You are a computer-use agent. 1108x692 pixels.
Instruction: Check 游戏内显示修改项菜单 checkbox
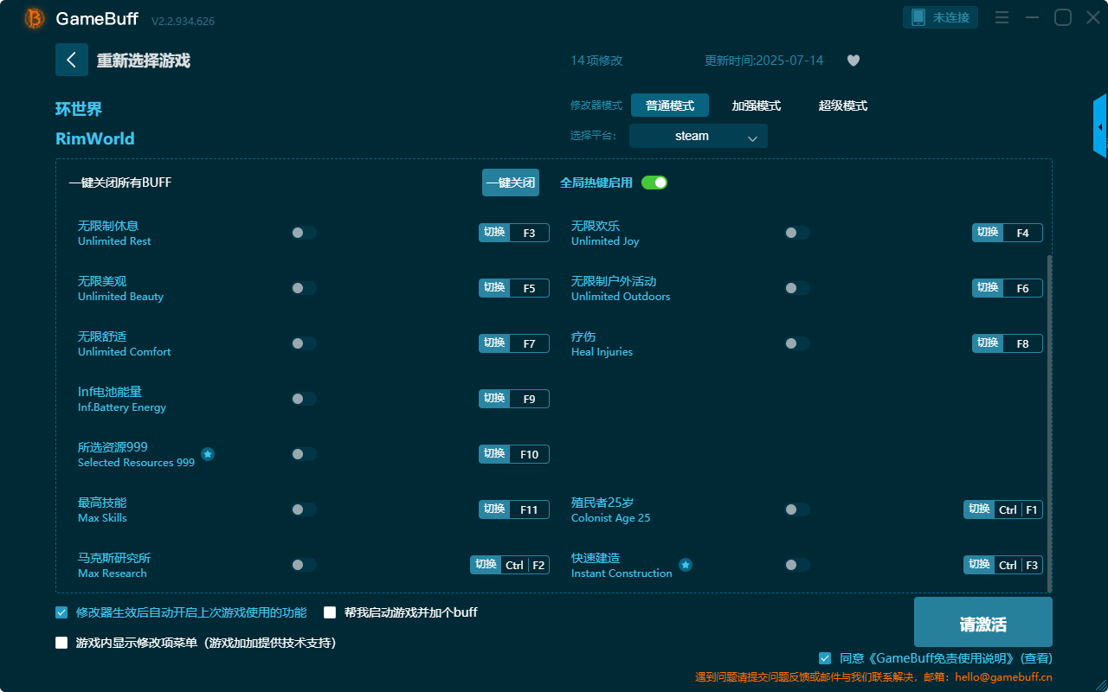61,643
